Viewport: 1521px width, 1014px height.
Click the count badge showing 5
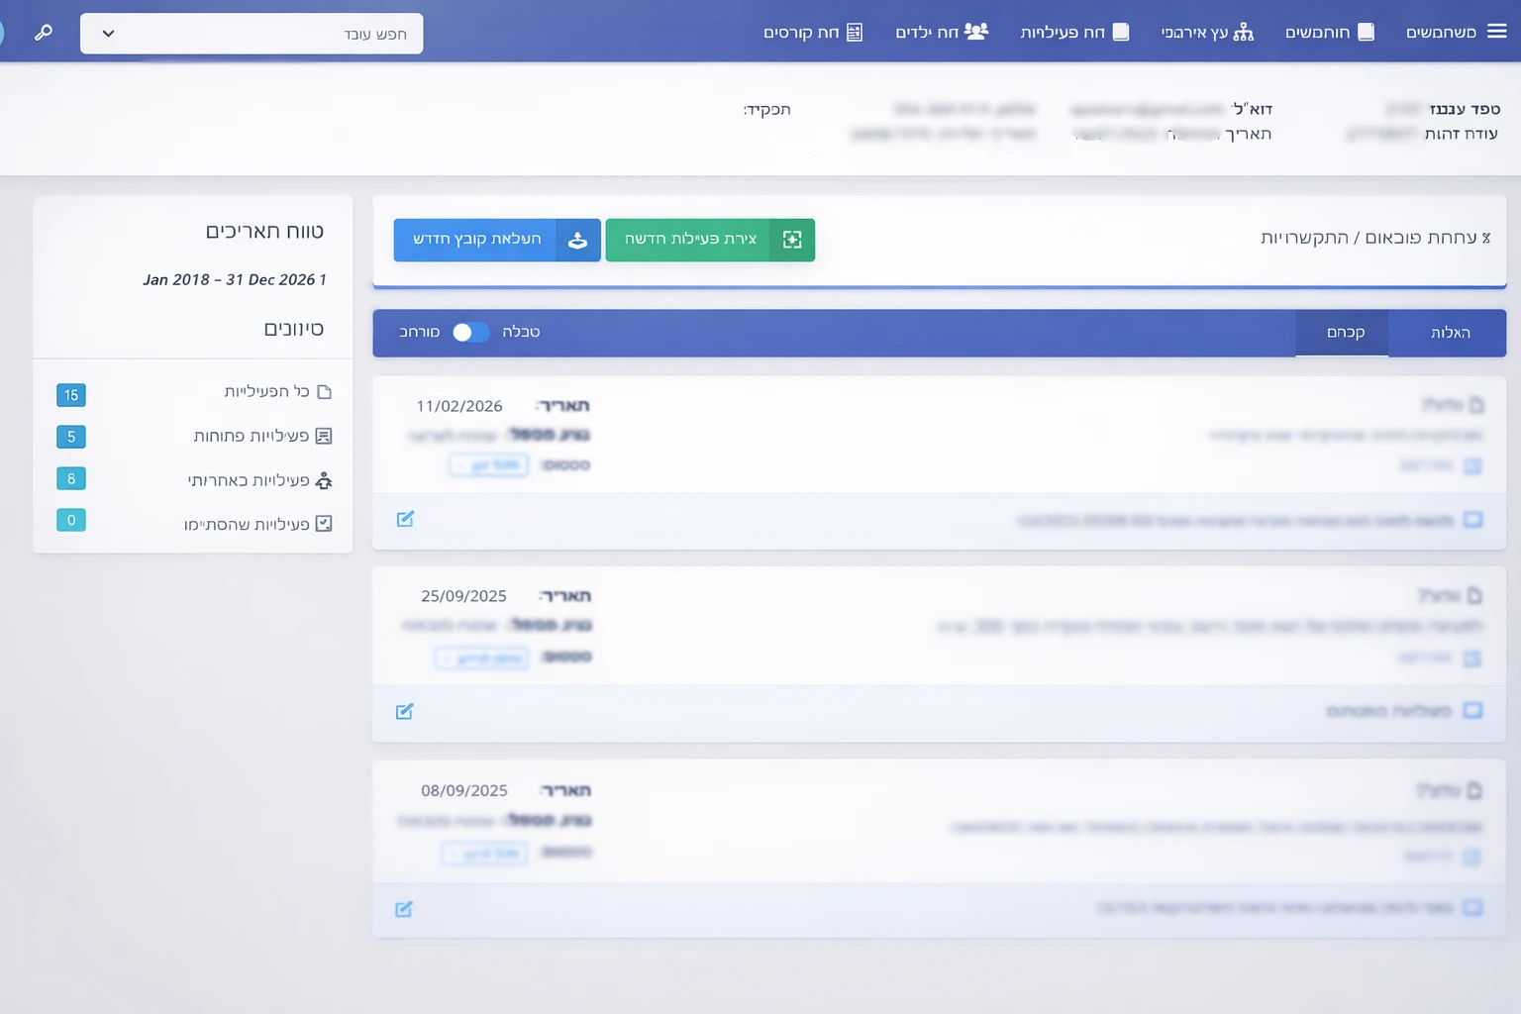click(71, 437)
